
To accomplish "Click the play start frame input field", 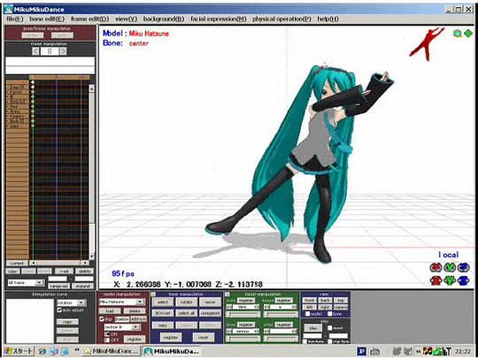I will tap(312, 336).
